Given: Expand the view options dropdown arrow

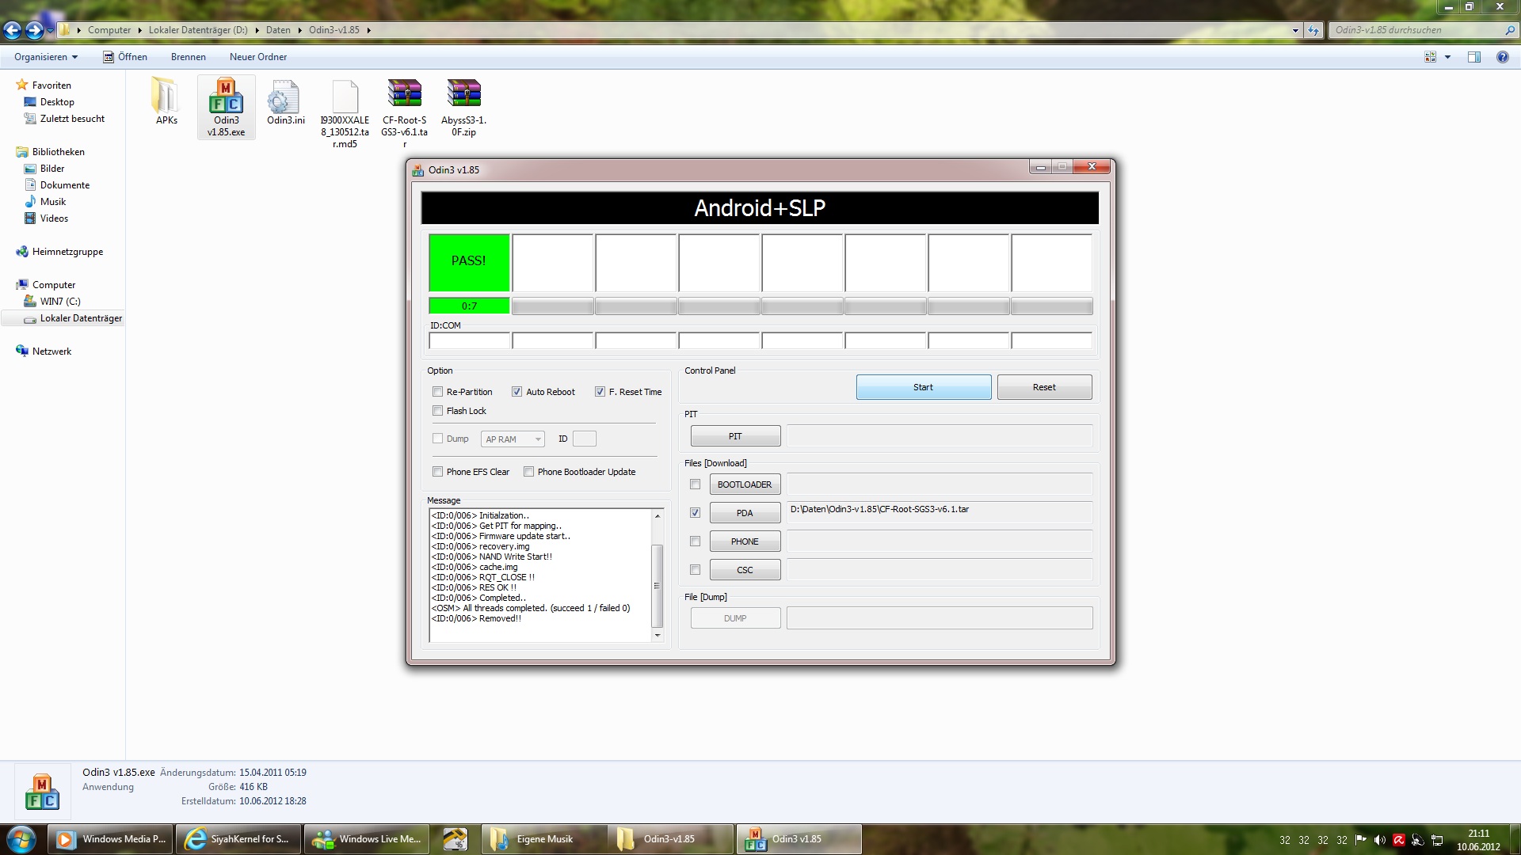Looking at the screenshot, I should 1447,57.
